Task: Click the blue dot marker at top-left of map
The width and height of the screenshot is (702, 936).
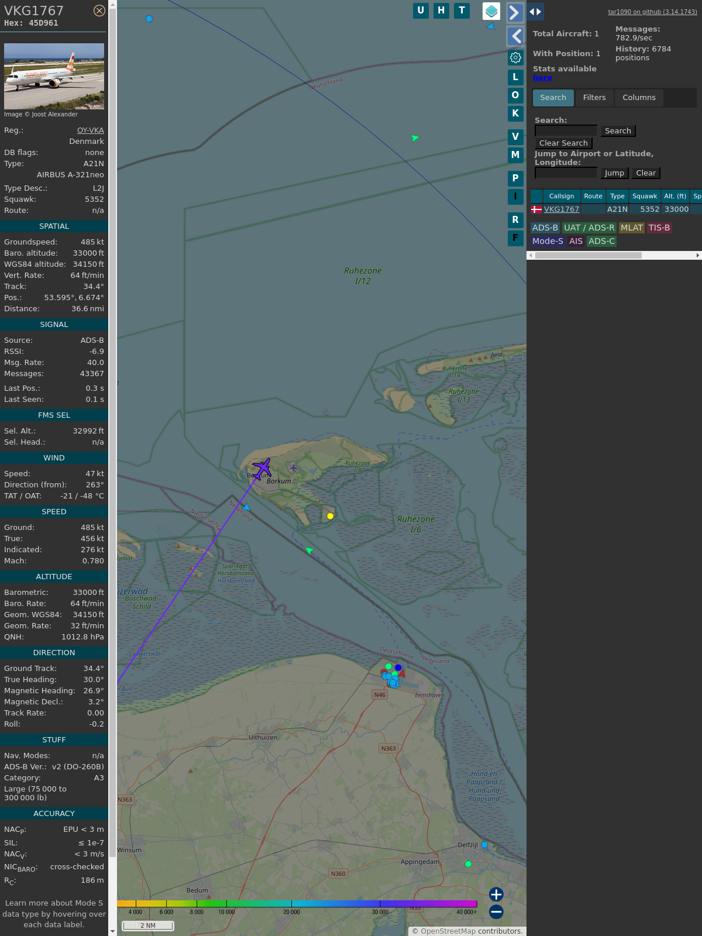Action: pos(149,19)
